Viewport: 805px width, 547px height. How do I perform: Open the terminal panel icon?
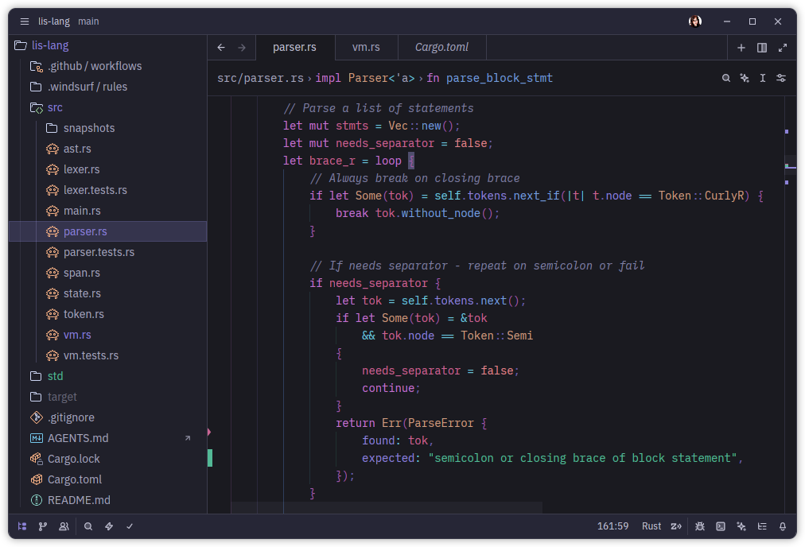pyautogui.click(x=721, y=526)
